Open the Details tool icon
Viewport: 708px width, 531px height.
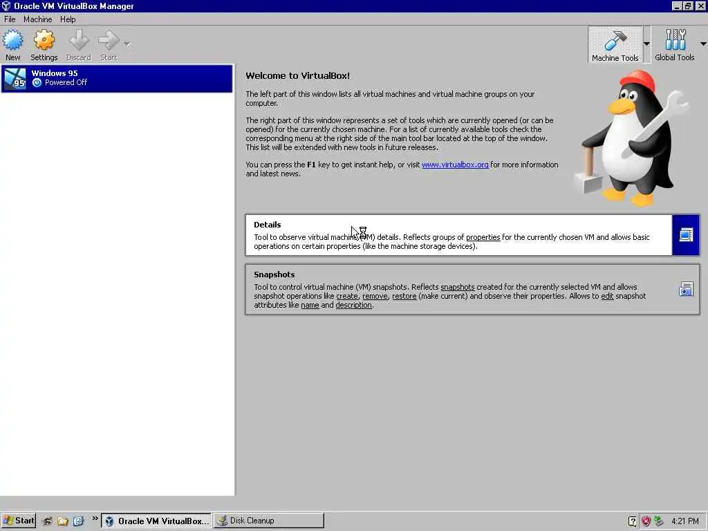685,235
